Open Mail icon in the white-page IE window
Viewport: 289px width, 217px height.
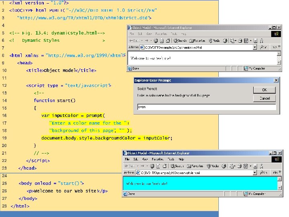232,41
